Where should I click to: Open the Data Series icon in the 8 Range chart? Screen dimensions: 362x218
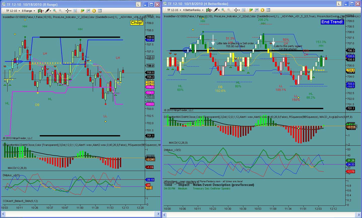(x=82, y=11)
